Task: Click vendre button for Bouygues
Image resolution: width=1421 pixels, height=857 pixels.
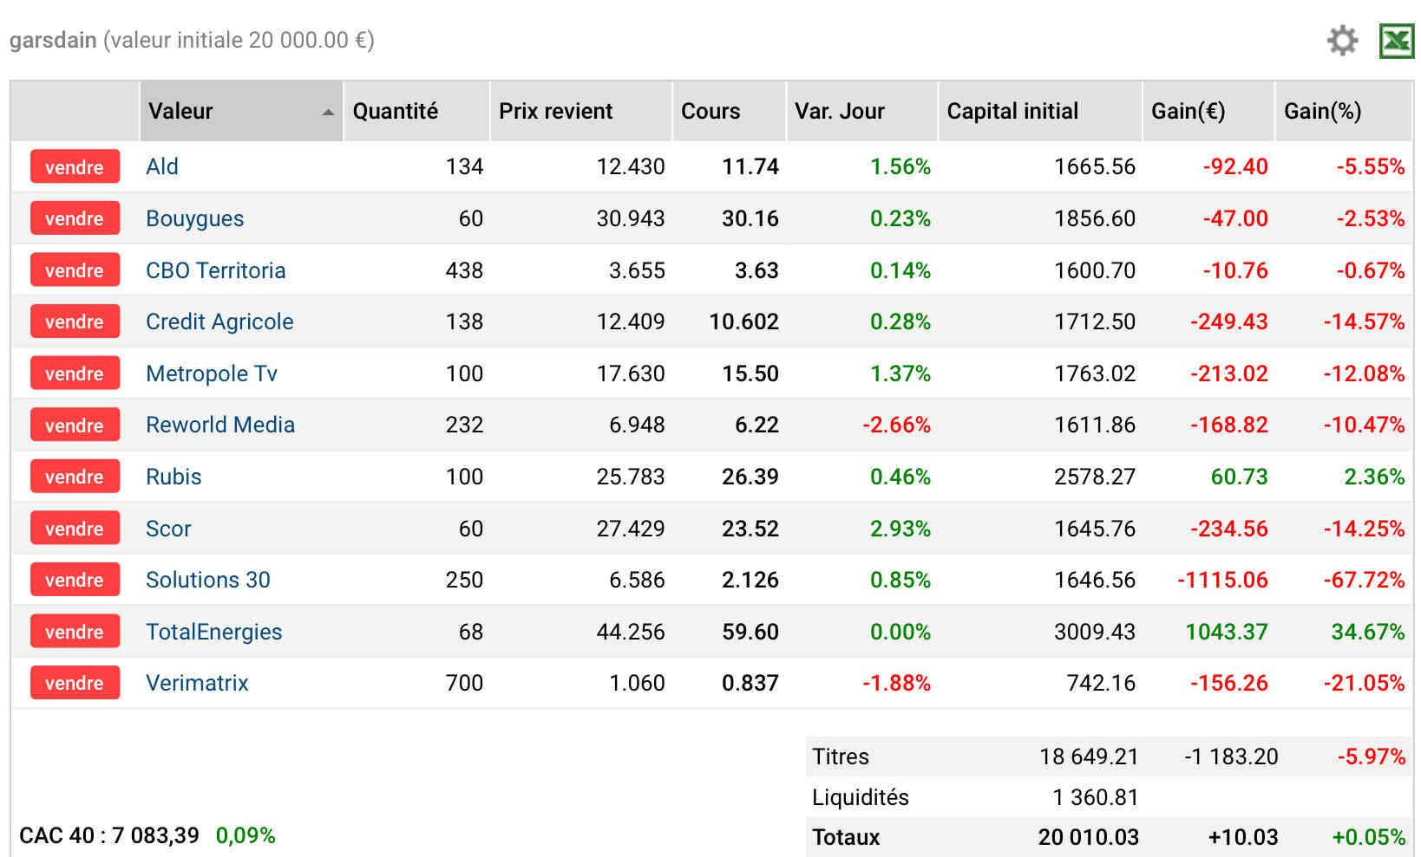Action: (x=75, y=218)
